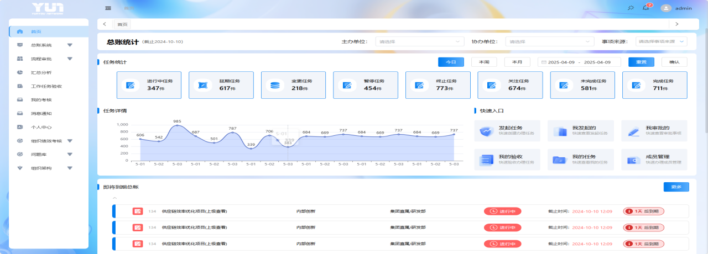Click the notification bell icon

[x=645, y=8]
